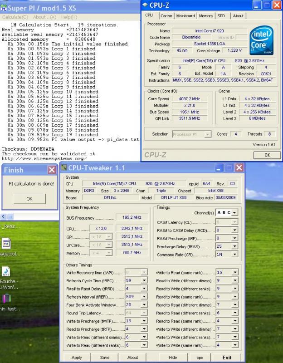Close the Finish dialog
Image resolution: width=283 pixels, height=363 pixels.
point(52,170)
